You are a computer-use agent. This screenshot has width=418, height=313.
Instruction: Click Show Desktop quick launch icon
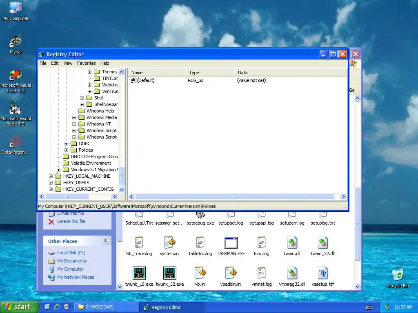(47, 307)
